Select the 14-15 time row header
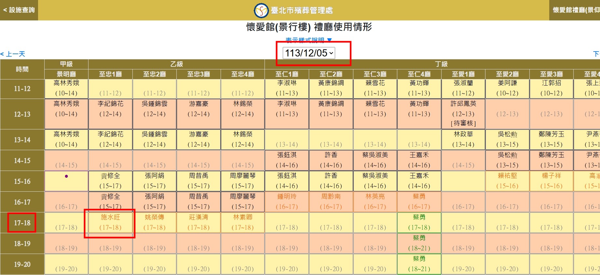Viewport: 600px width, 275px height. tap(22, 161)
